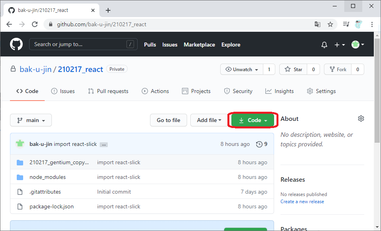Switch to the Issues repo tab

tap(63, 91)
